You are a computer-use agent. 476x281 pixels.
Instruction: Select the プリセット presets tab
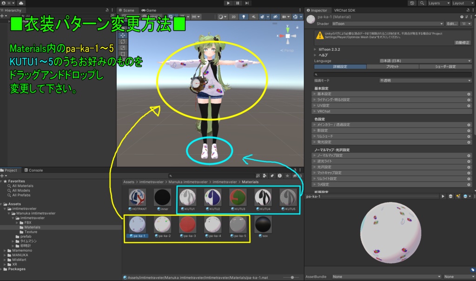click(x=392, y=66)
